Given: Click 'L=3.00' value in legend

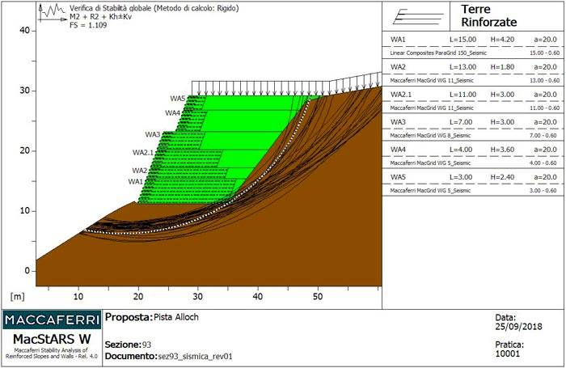Looking at the screenshot, I should (x=461, y=176).
